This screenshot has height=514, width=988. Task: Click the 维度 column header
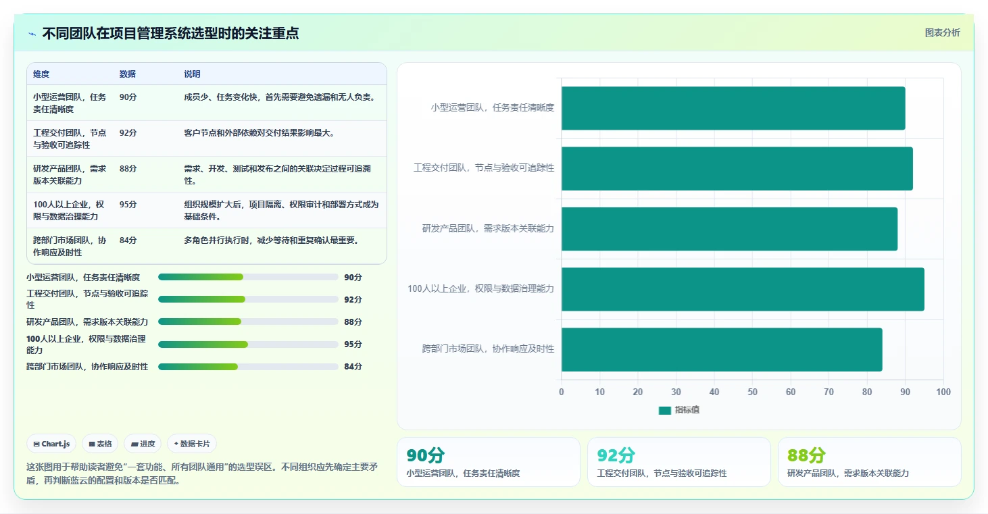(x=41, y=74)
